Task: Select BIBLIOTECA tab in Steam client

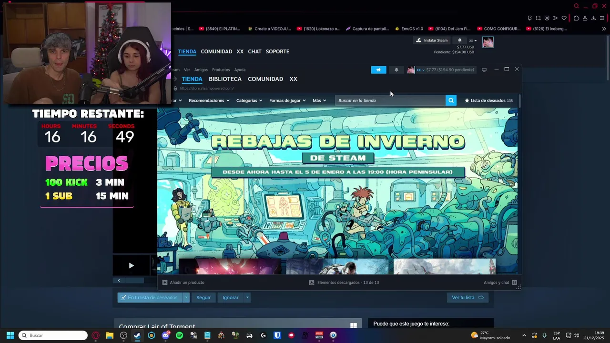Action: [225, 79]
